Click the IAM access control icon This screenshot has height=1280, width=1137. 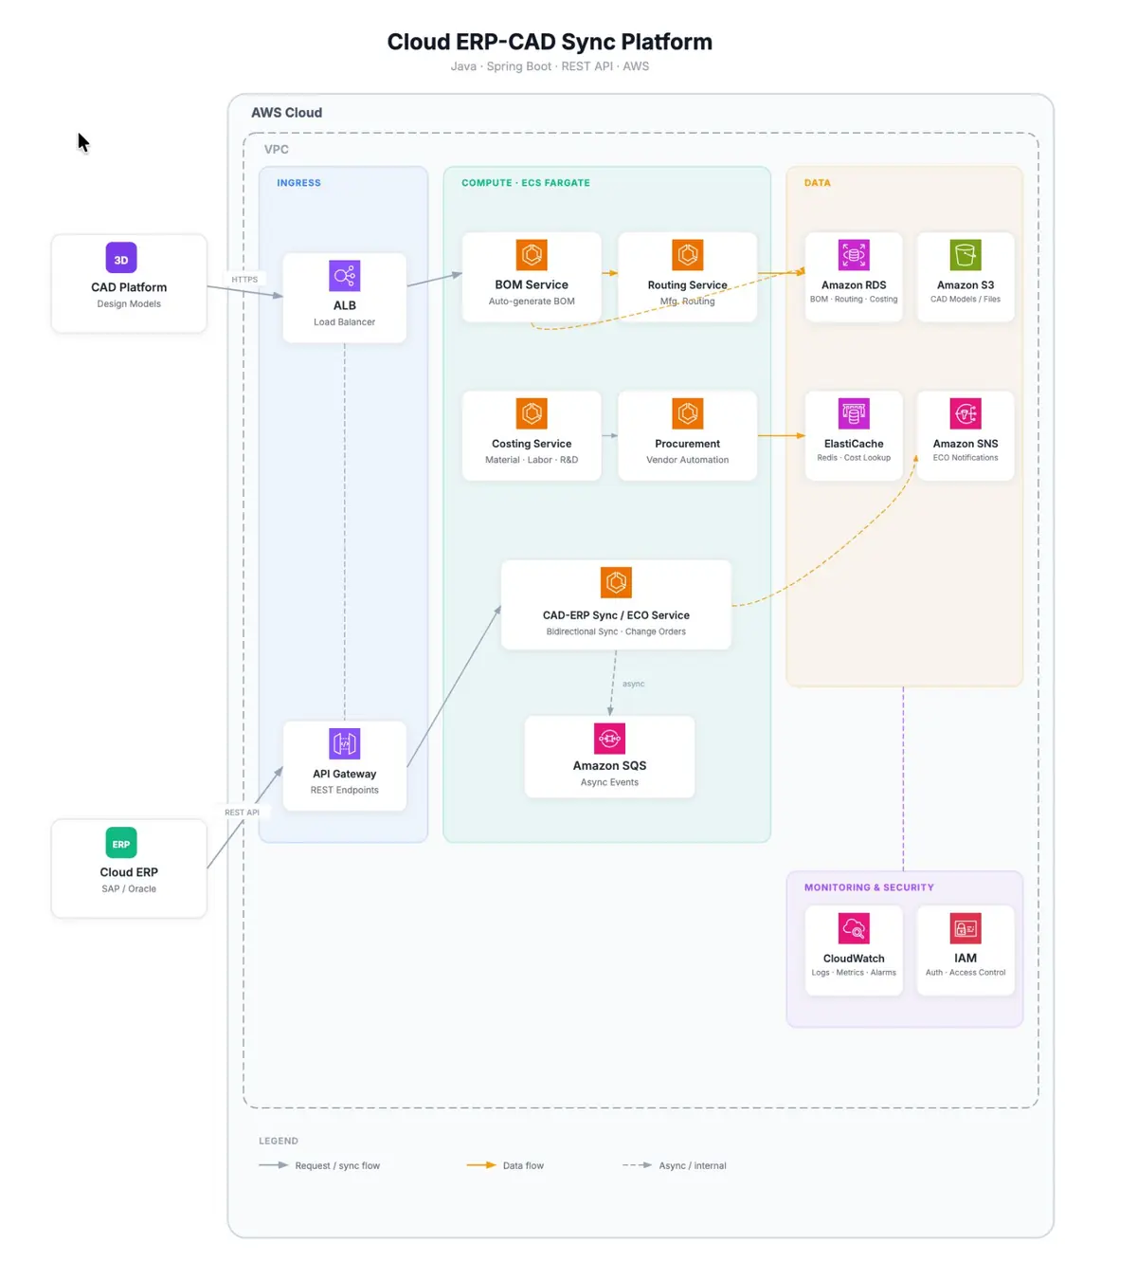point(965,927)
